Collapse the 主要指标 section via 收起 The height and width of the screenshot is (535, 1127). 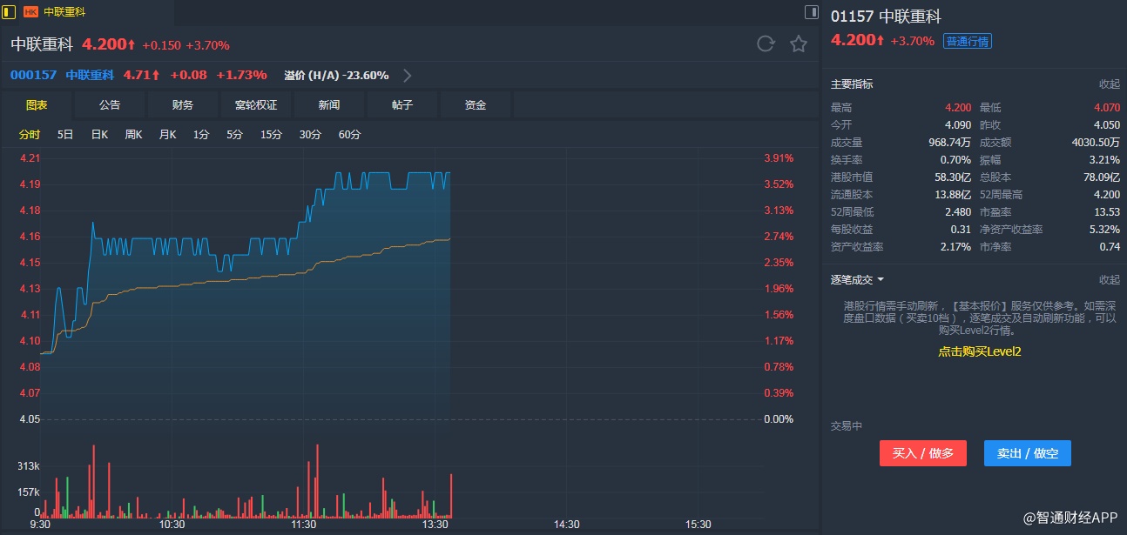coord(1109,84)
